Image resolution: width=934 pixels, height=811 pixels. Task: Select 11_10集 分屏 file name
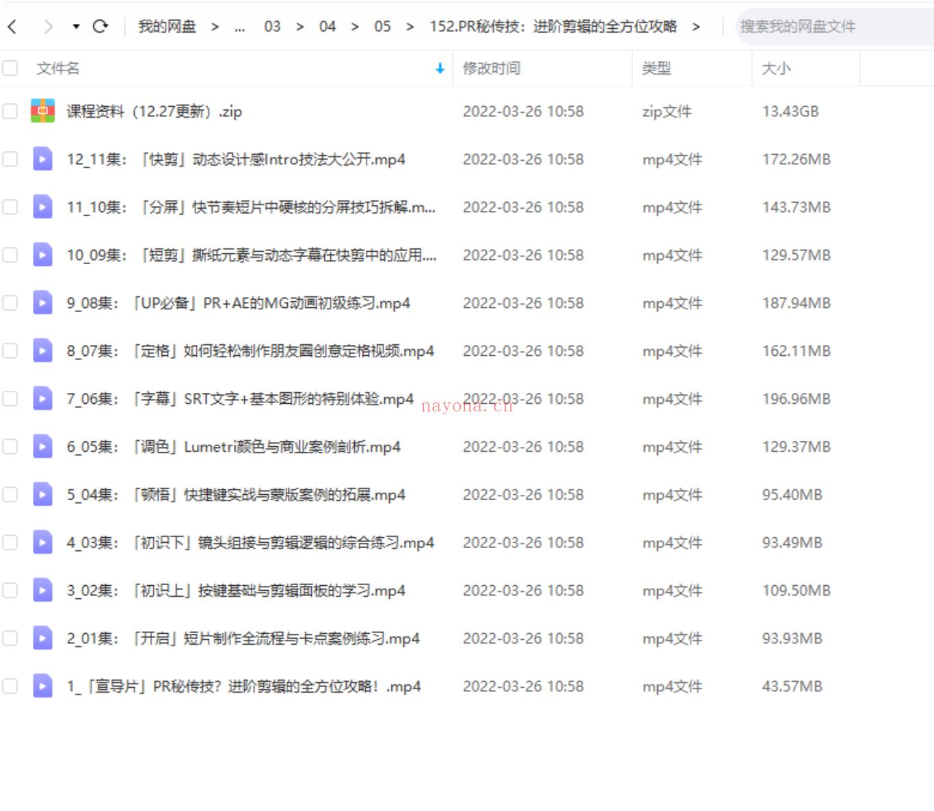pyautogui.click(x=251, y=207)
